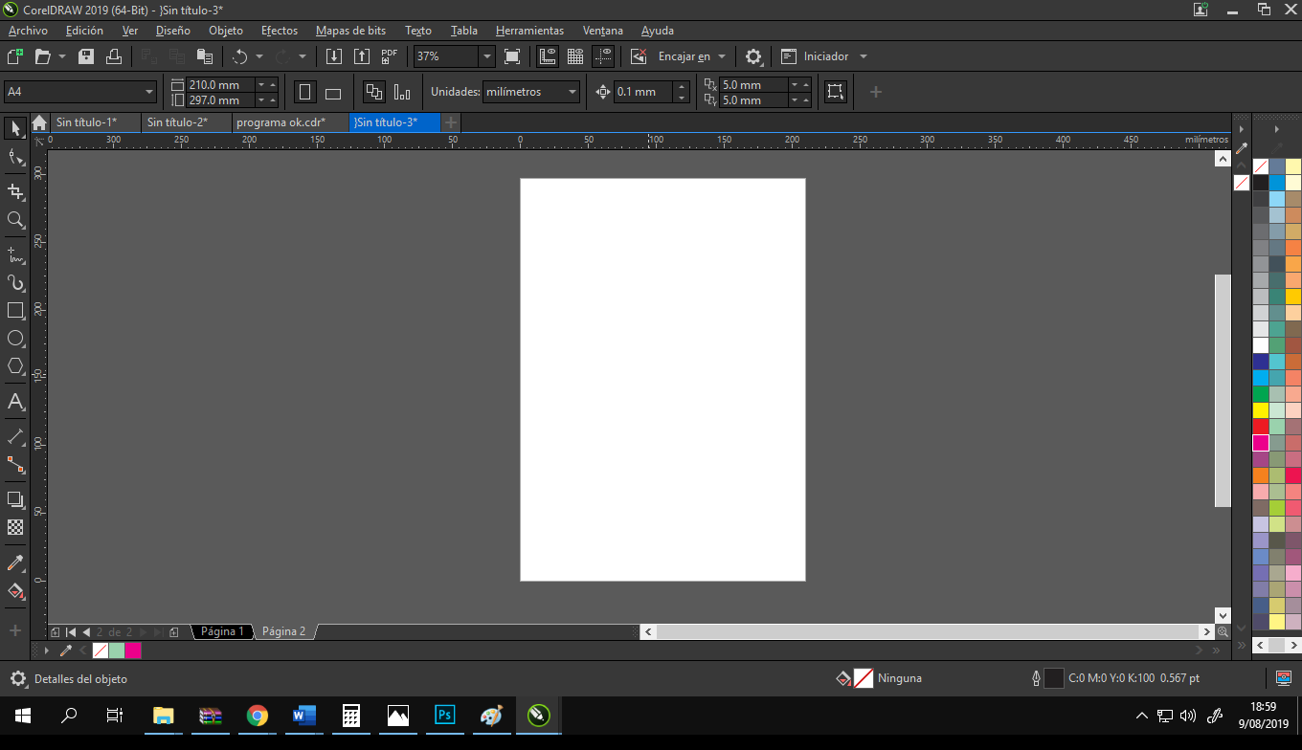Toggle rulers display button
1302x750 pixels.
[x=548, y=56]
